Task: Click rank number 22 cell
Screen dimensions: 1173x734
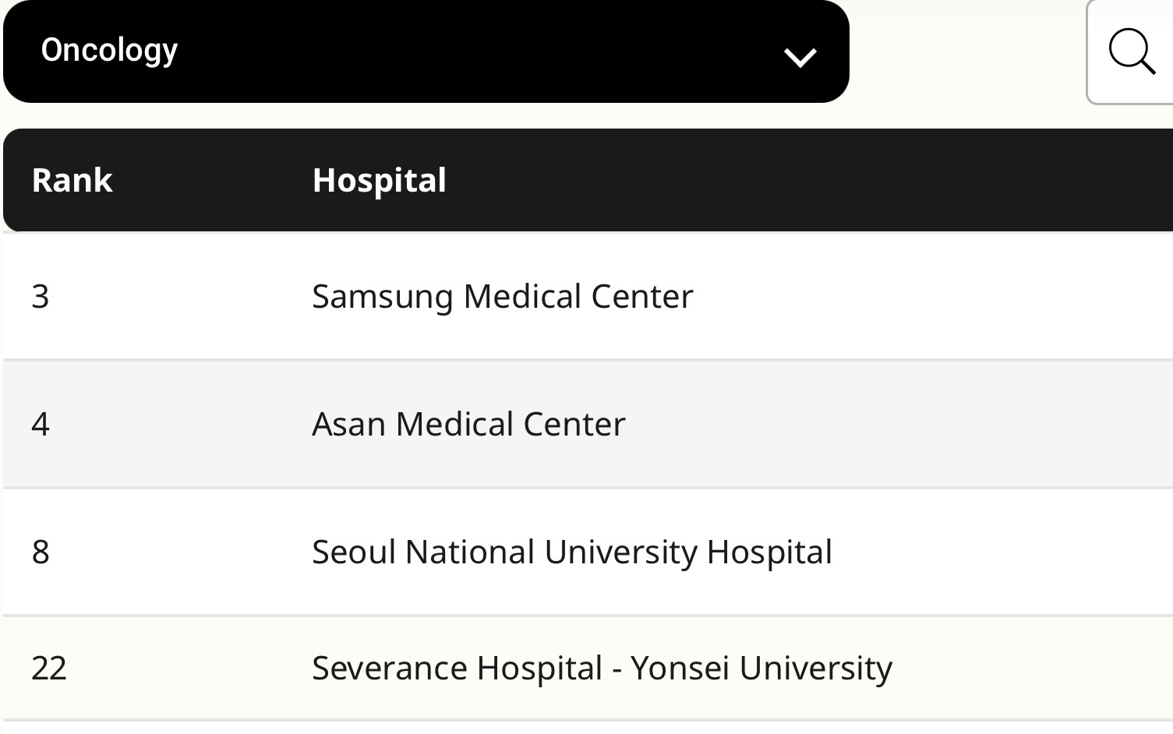Action: tap(49, 668)
